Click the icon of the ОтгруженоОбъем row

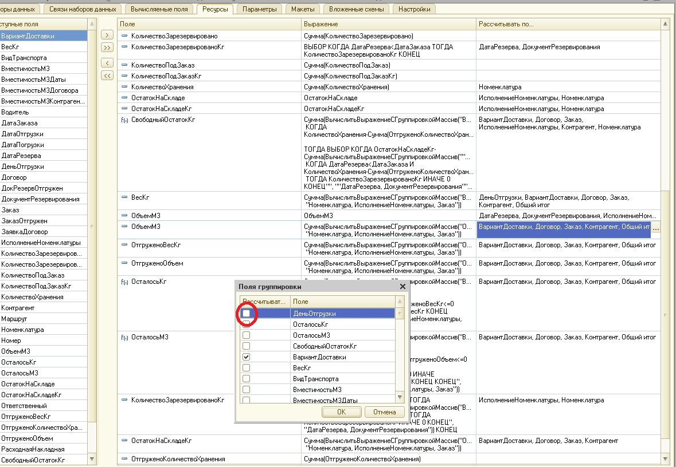click(124, 263)
